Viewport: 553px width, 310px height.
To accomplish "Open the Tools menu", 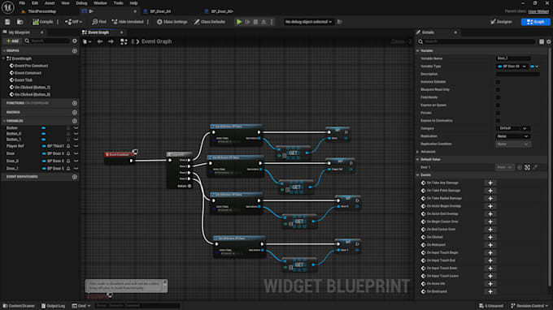I will (x=119, y=3).
